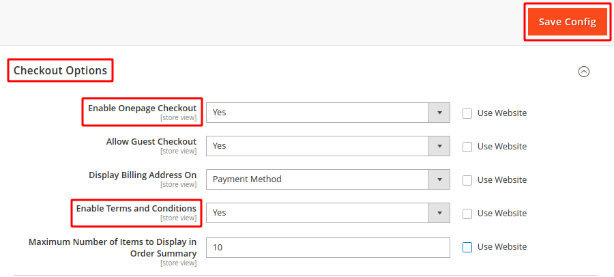Open the Allow Guest Checkout dropdown arrow
Image resolution: width=614 pixels, height=277 pixels.
439,146
